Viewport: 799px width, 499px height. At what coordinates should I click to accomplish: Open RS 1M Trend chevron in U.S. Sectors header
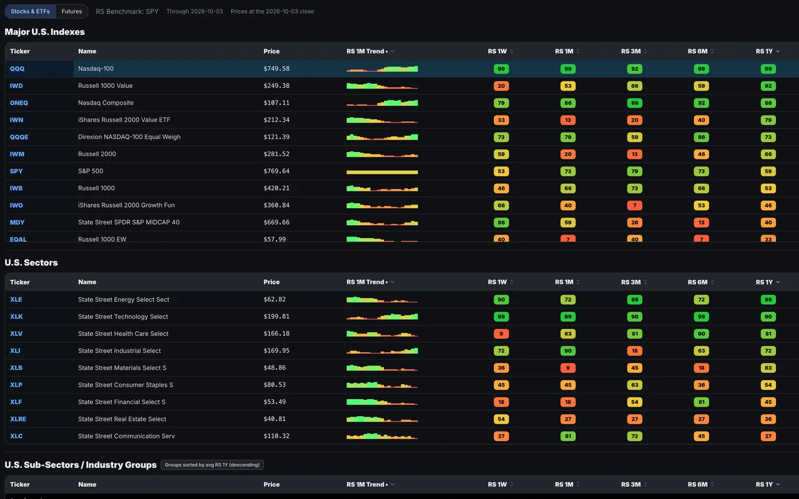pyautogui.click(x=393, y=282)
